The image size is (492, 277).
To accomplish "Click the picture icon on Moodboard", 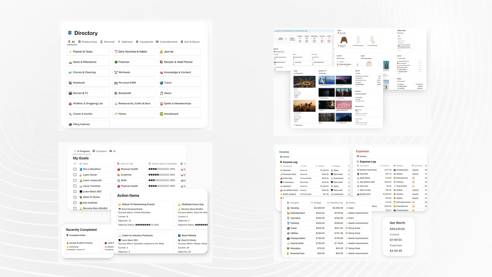I will [161, 114].
